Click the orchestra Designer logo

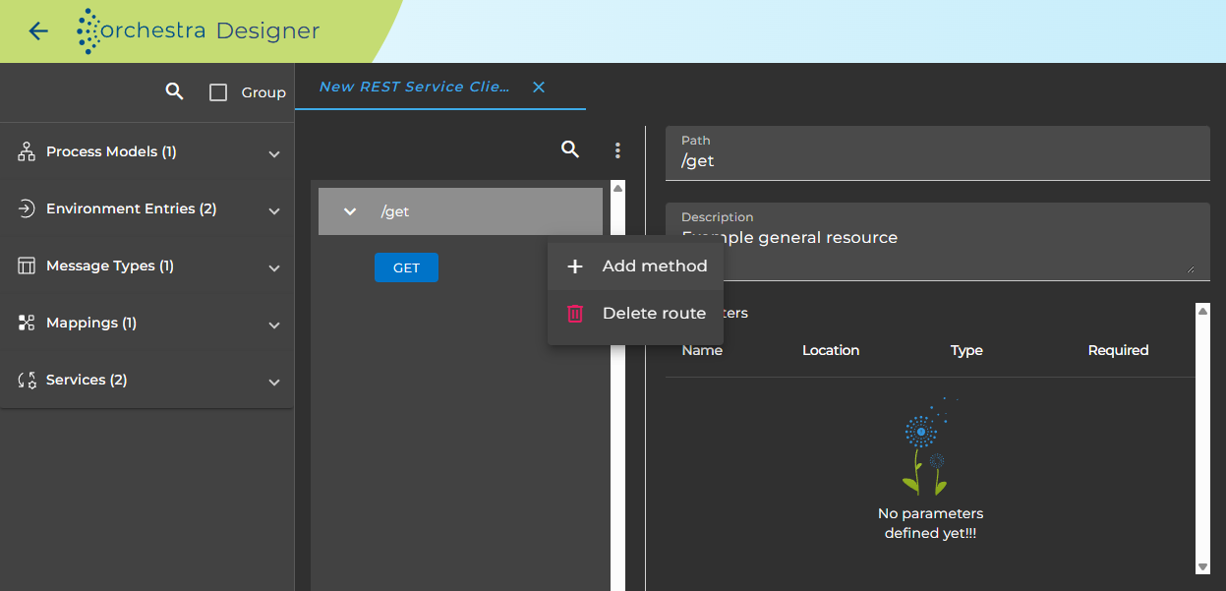click(199, 31)
